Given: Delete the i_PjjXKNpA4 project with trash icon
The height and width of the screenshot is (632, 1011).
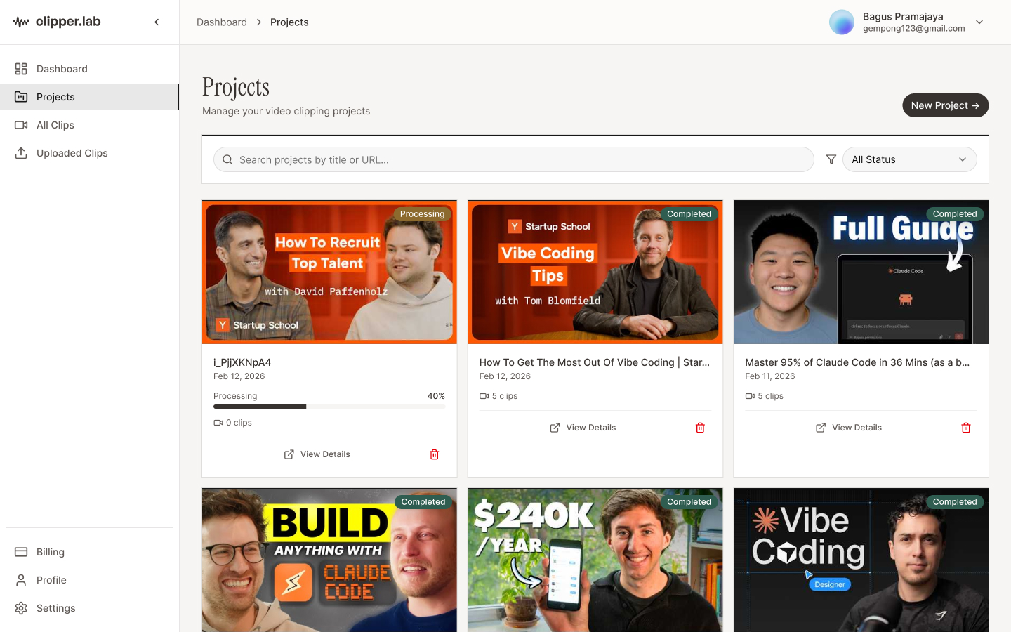Looking at the screenshot, I should click(x=434, y=454).
